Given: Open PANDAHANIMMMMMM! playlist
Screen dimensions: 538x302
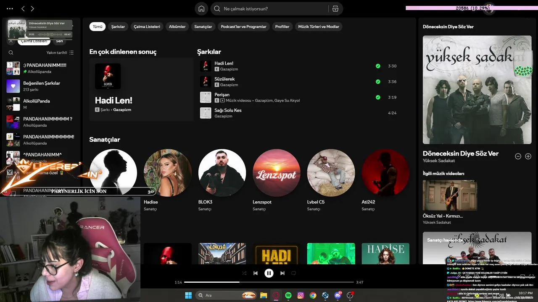Looking at the screenshot, I should click(x=41, y=140).
